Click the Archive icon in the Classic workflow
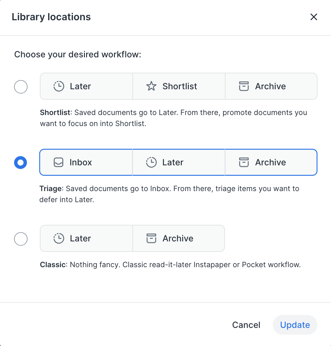Viewport: 331px width, 346px height. (151, 238)
